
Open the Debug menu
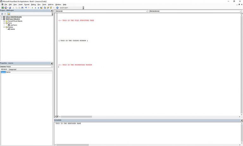point(34,4)
